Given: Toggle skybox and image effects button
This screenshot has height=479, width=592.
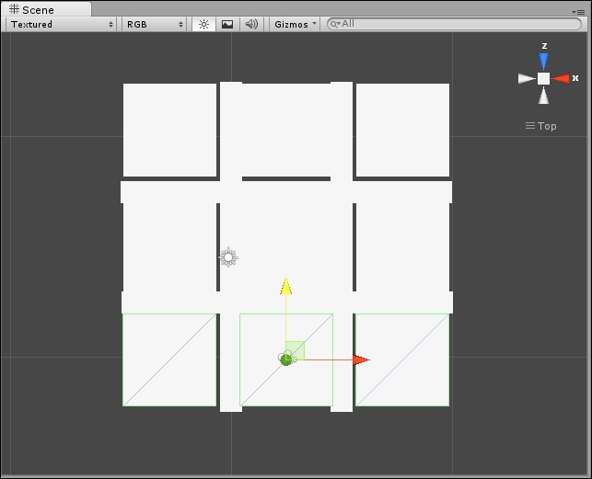Looking at the screenshot, I should pos(227,25).
